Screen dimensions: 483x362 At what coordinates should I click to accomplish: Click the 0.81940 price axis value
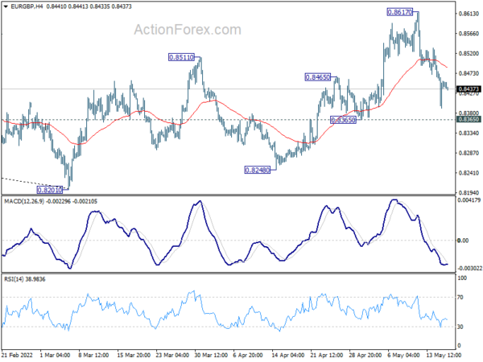coord(469,193)
